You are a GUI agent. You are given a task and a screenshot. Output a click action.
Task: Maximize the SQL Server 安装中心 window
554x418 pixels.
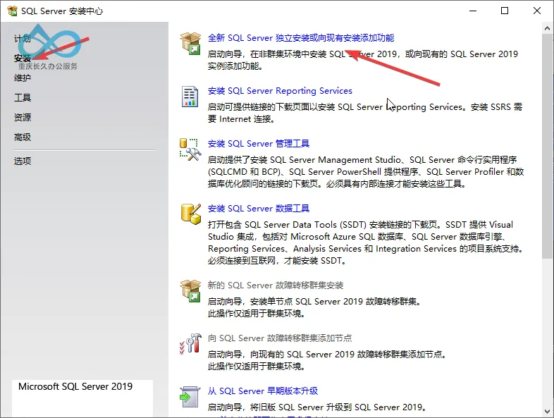pos(505,11)
